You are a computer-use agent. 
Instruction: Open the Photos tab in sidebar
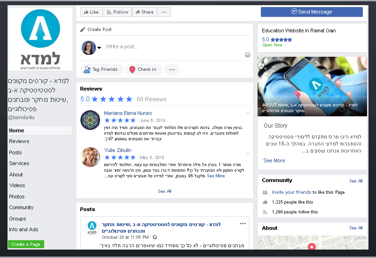coord(16,197)
